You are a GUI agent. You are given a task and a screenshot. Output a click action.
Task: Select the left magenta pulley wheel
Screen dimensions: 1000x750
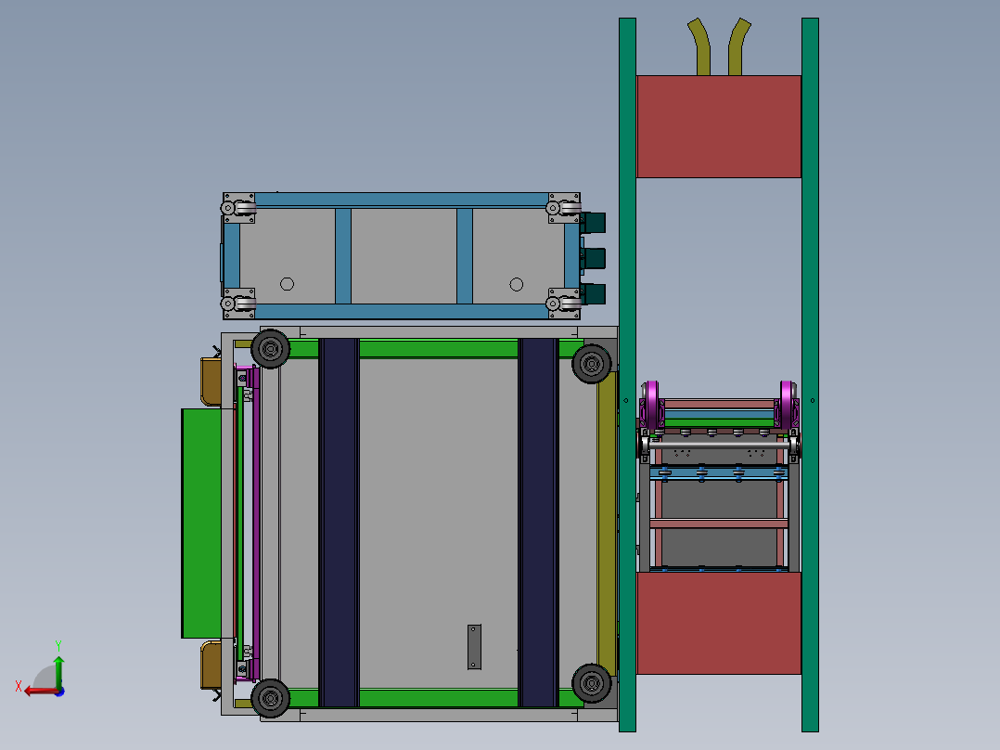click(x=652, y=404)
